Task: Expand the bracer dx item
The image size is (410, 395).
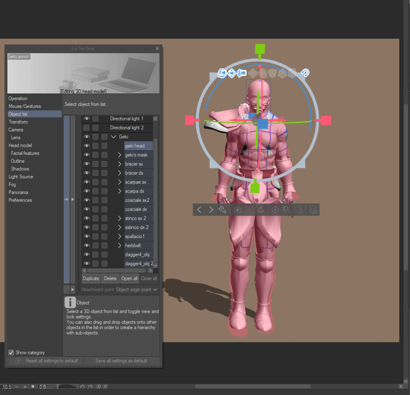Action: (x=120, y=173)
